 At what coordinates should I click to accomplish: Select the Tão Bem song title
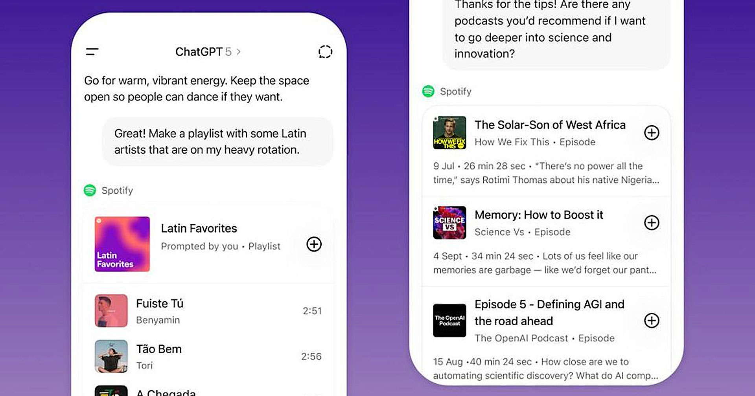(x=159, y=349)
